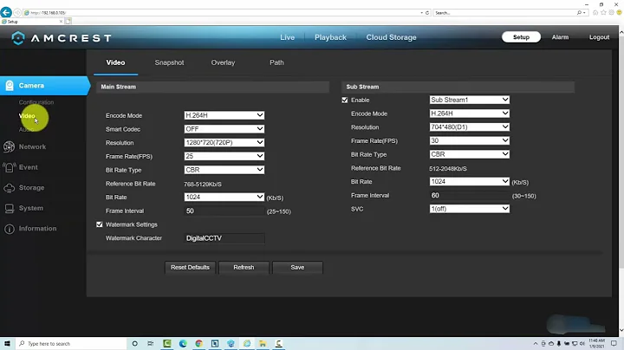Screen dimensions: 624x350
Task: Open Task View on the taskbar
Action: tap(151, 344)
